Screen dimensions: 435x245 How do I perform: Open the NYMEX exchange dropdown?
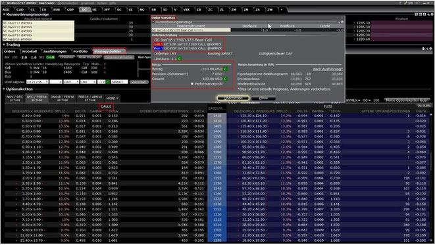[353, 100]
